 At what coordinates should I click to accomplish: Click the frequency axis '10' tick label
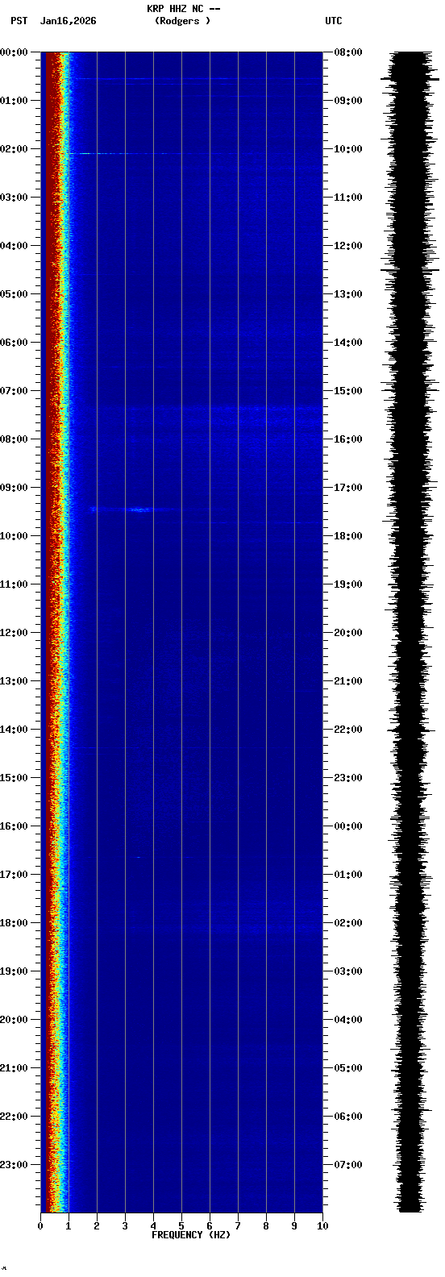322,1226
